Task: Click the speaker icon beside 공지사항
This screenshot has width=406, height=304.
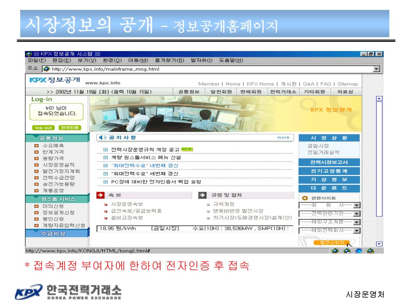Action: [103, 137]
